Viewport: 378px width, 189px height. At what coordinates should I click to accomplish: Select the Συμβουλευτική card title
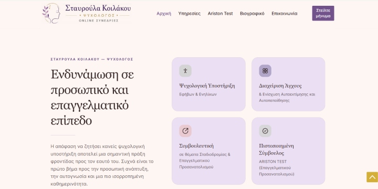pyautogui.click(x=196, y=146)
